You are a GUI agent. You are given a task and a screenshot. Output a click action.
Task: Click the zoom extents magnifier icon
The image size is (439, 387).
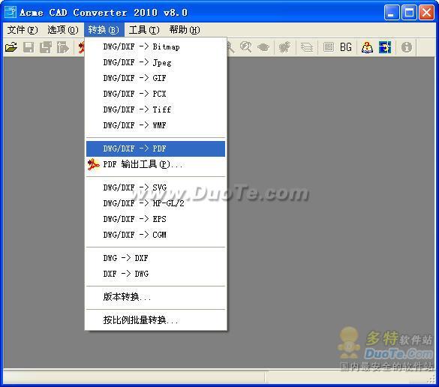coord(246,47)
